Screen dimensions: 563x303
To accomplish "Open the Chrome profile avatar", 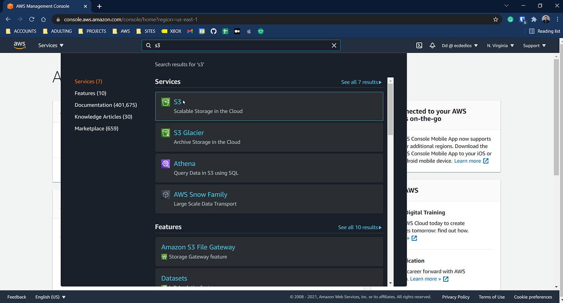I will [546, 19].
